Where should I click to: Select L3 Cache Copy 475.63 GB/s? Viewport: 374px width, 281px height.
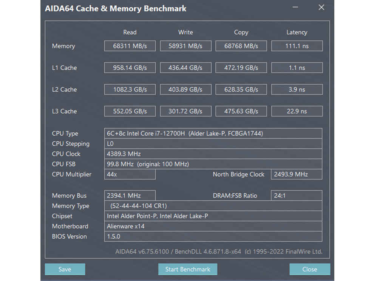coord(241,111)
